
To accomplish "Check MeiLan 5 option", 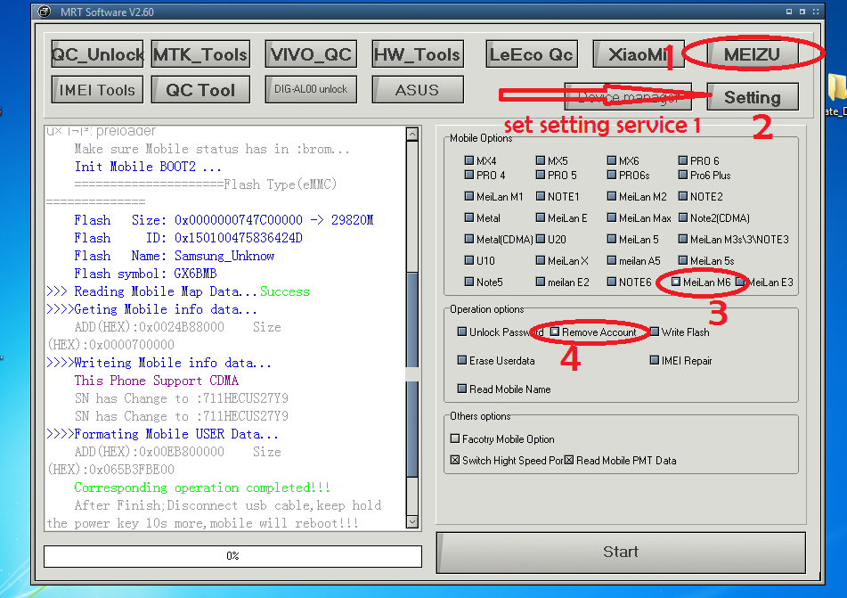I will [x=612, y=239].
